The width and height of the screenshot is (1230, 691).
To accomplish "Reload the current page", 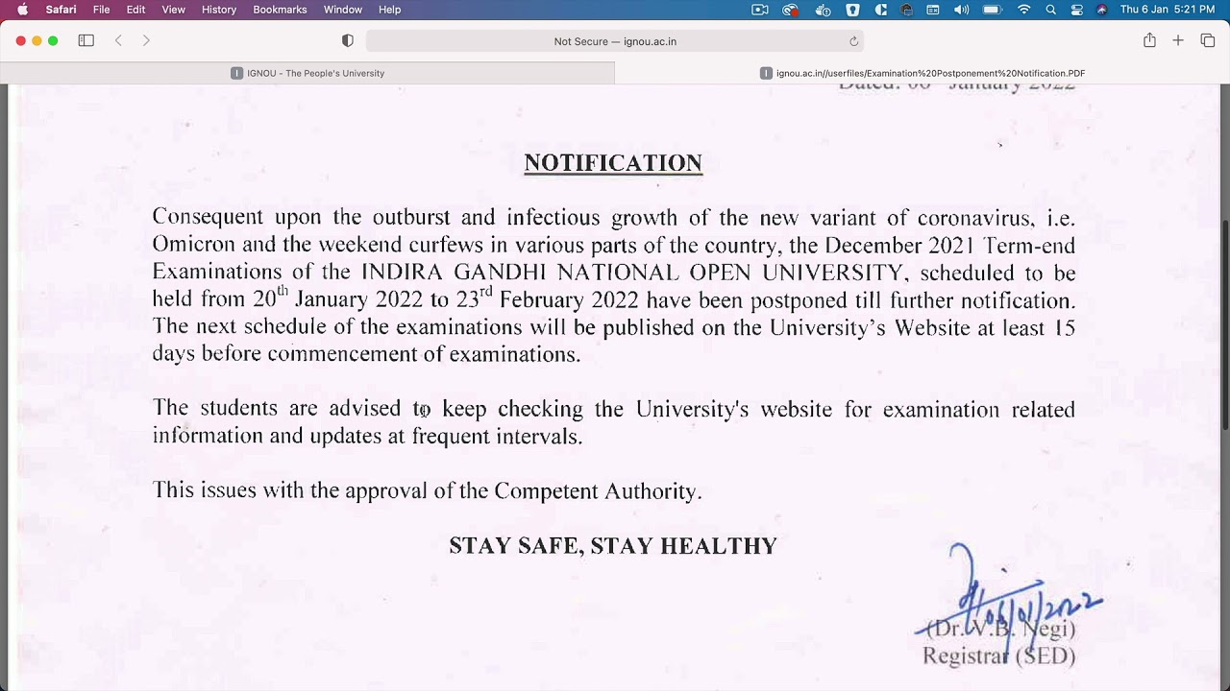I will point(853,41).
